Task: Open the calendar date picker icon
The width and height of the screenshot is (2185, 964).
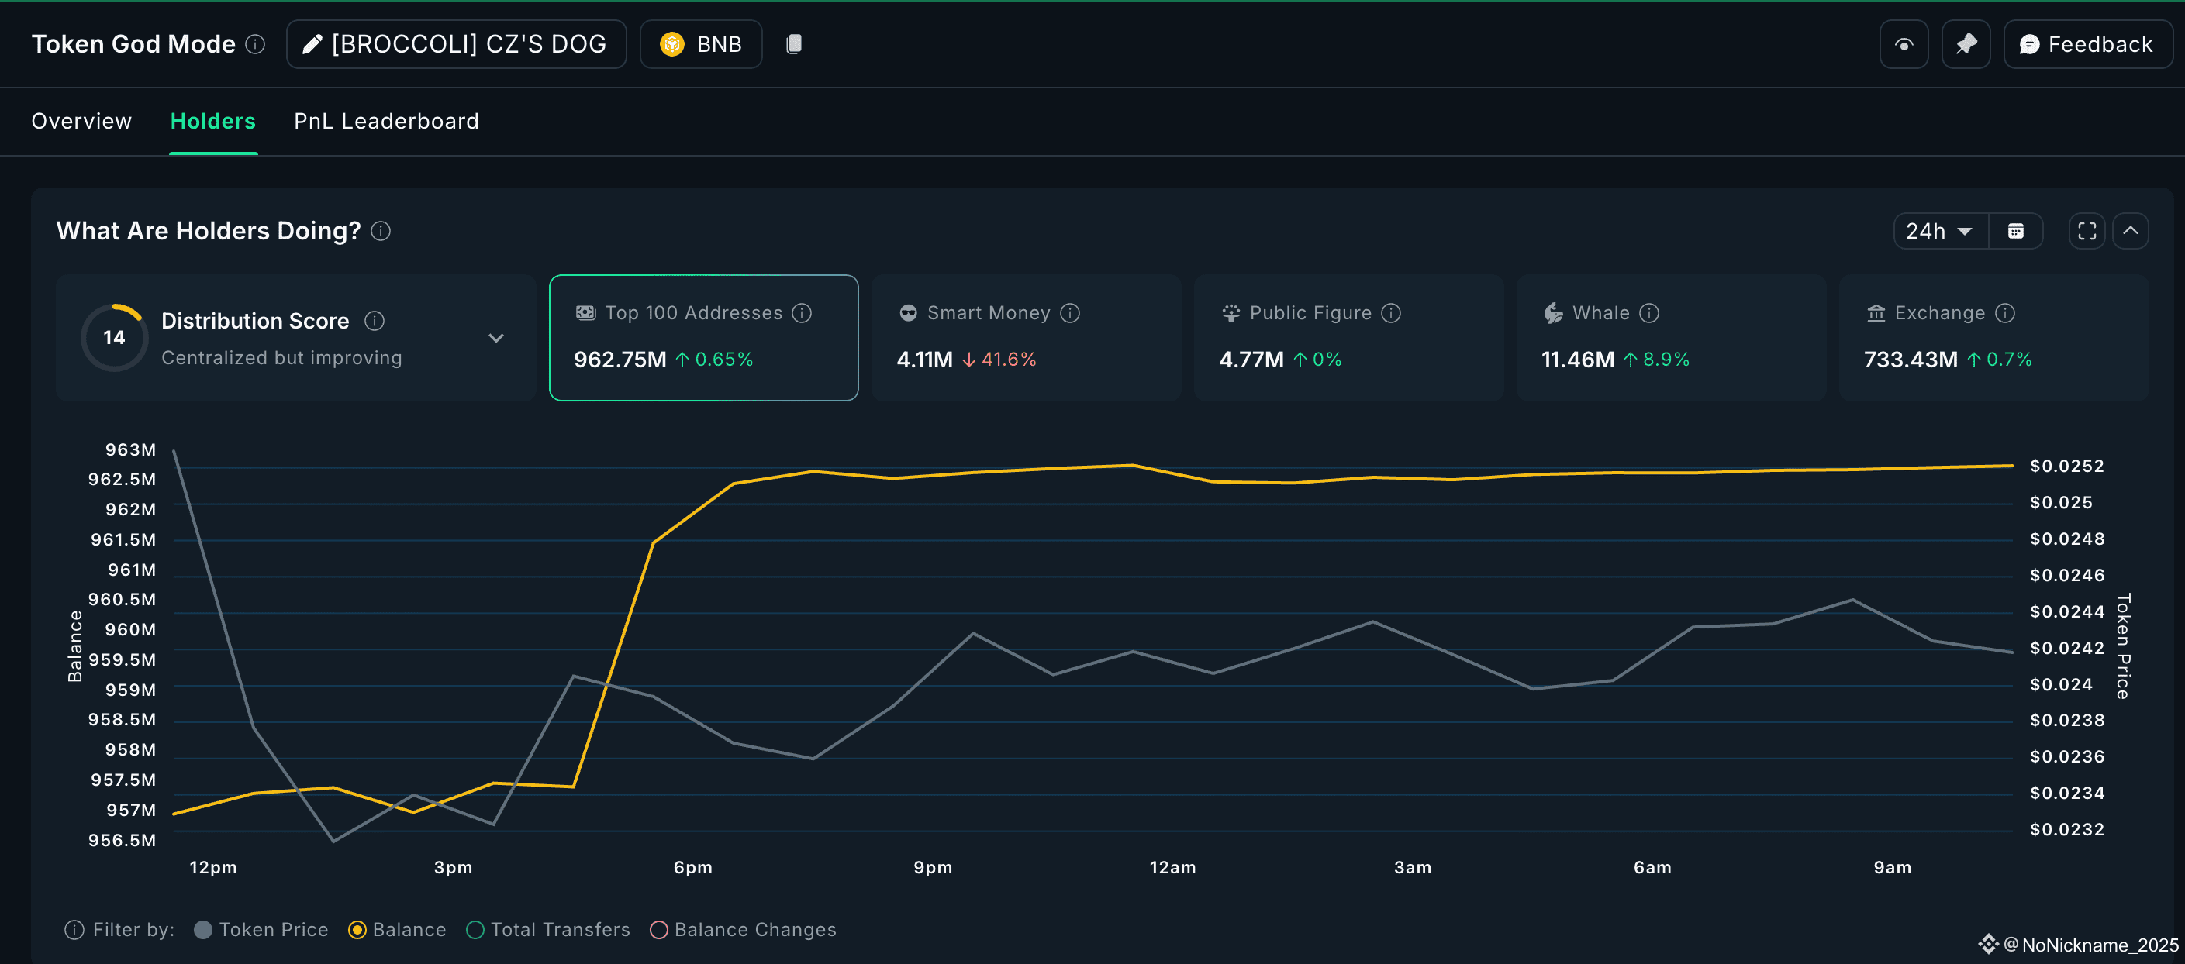Action: [2015, 231]
